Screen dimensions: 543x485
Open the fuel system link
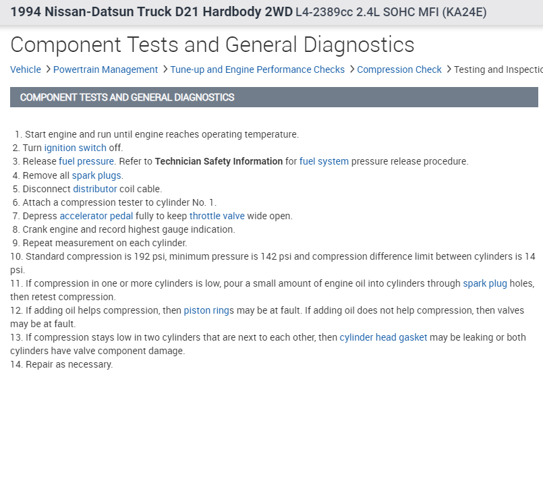click(324, 161)
